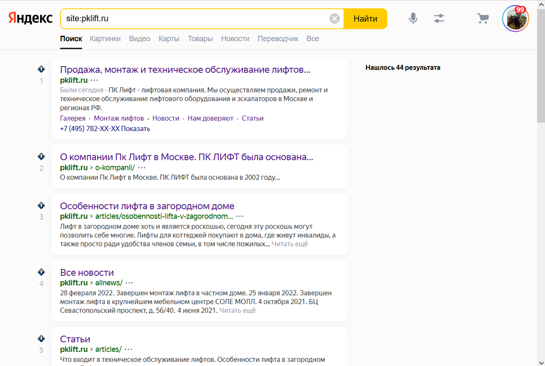Reveal the phone number via Показать
Image resolution: width=545 pixels, height=366 pixels.
click(x=135, y=129)
